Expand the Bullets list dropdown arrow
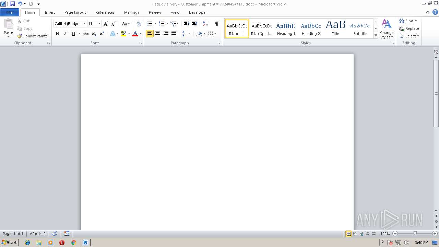 coord(155,24)
